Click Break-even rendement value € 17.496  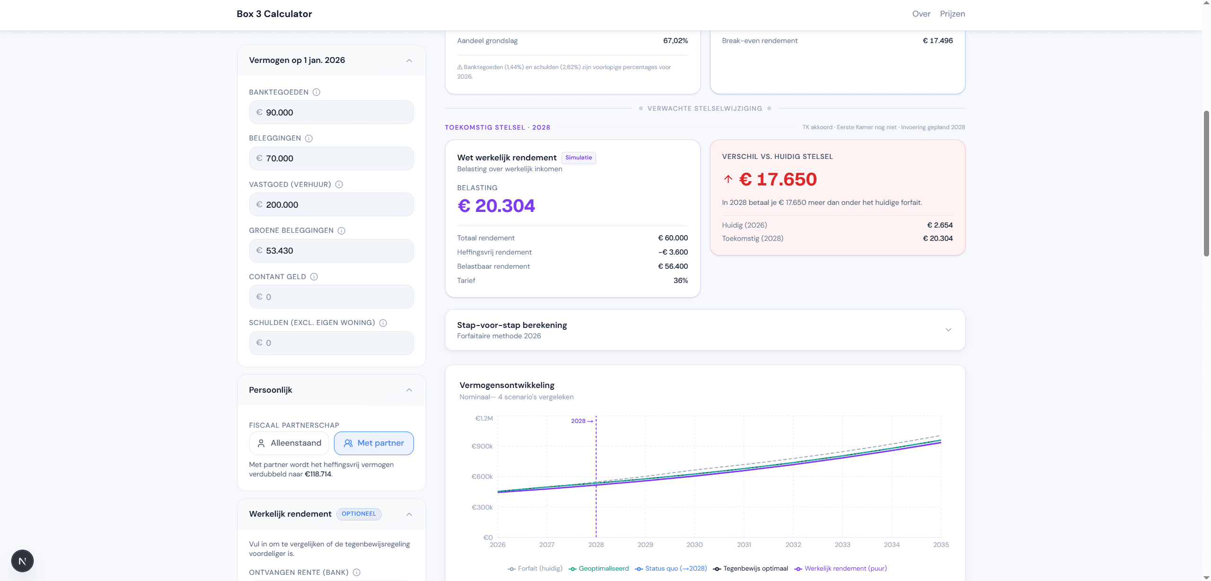[x=938, y=41]
